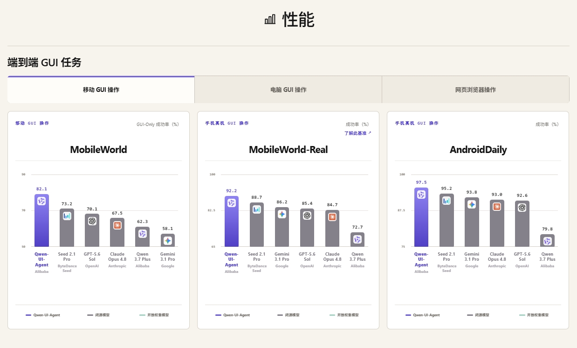Click the 79.8 score value
This screenshot has height=348, width=577.
[547, 229]
